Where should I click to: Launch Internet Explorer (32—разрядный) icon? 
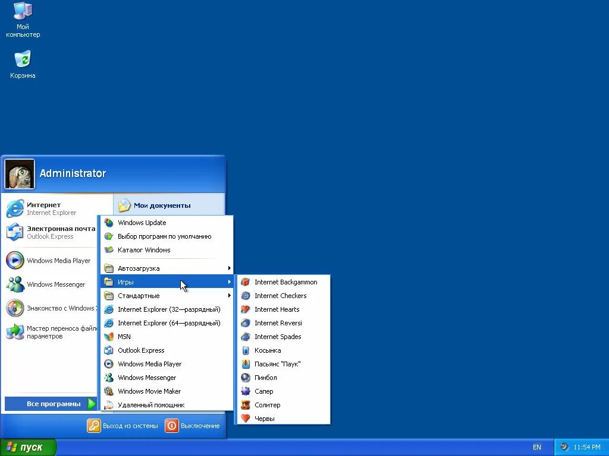(109, 309)
